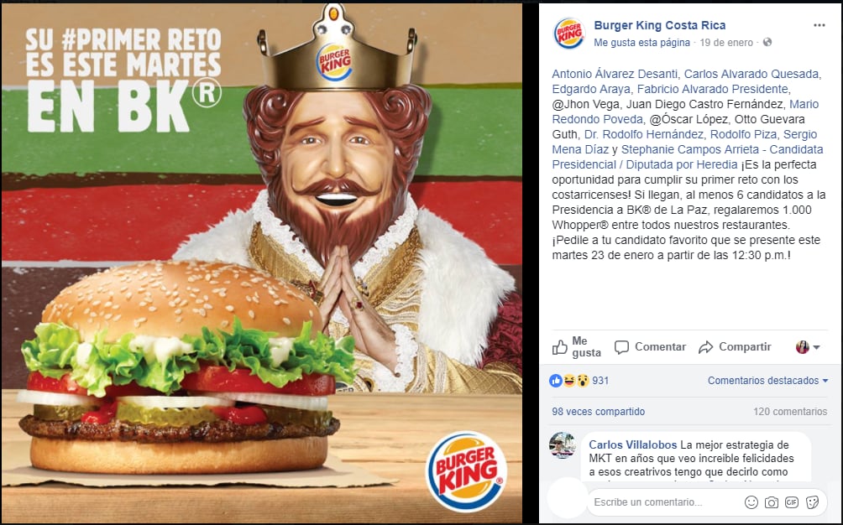The height and width of the screenshot is (525, 843).
Task: Click the Burger King page profile logo
Action: point(568,34)
